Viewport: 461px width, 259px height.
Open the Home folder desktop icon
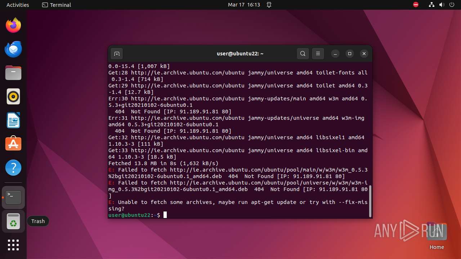[437, 236]
